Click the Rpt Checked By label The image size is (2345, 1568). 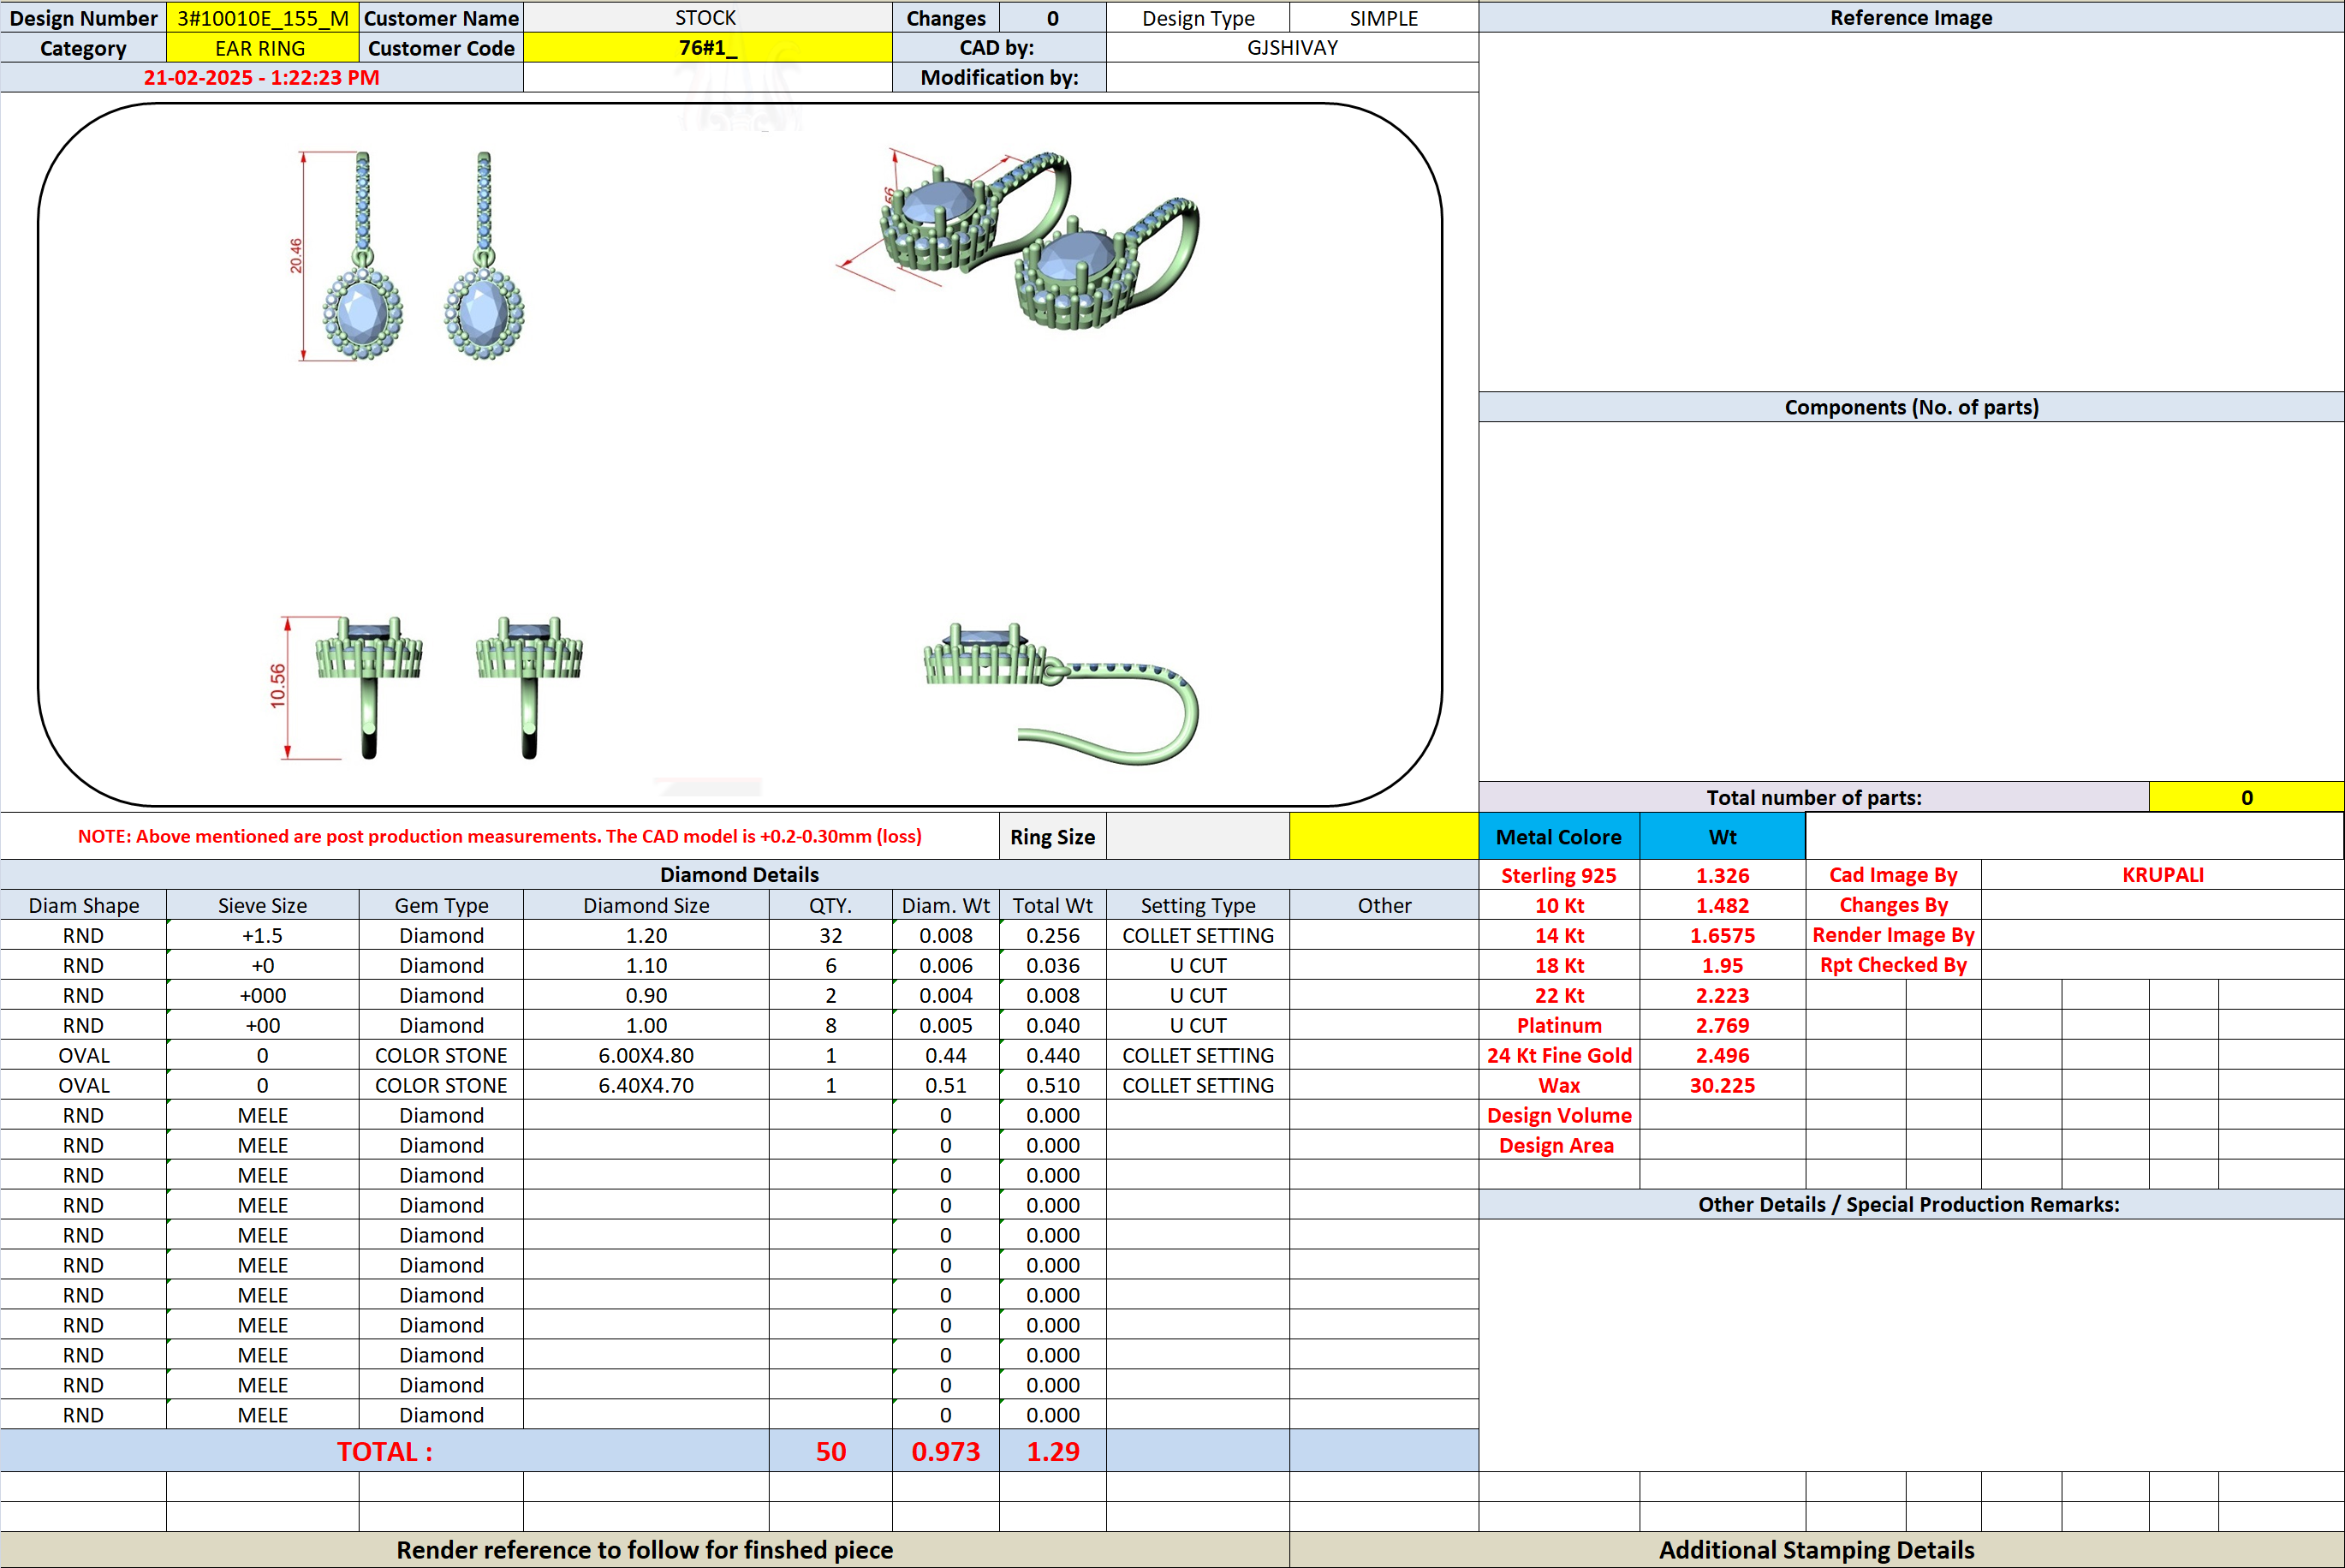pyautogui.click(x=1893, y=965)
